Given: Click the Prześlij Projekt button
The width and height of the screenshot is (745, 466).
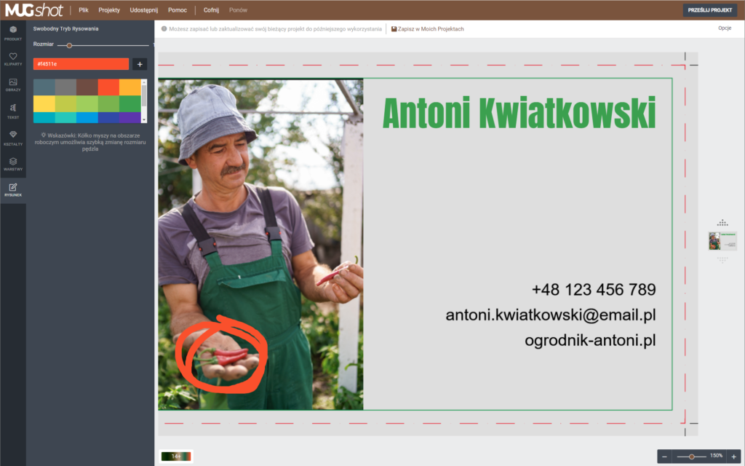Looking at the screenshot, I should point(710,10).
